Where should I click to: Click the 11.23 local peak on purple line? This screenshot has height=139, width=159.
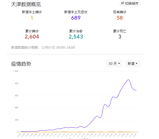pos(105,104)
